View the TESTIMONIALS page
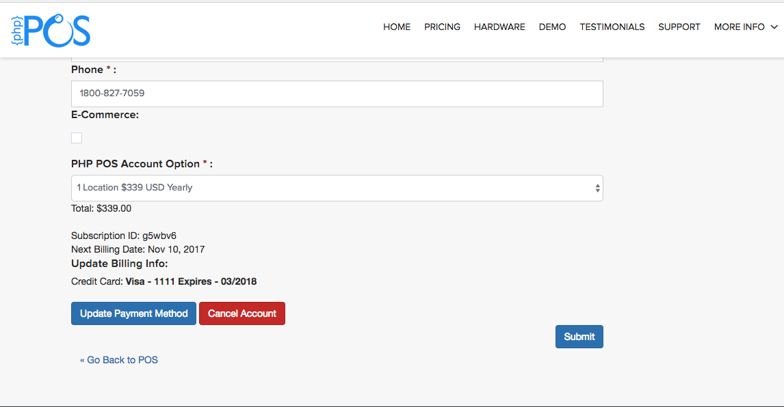784x407 pixels. [x=612, y=27]
